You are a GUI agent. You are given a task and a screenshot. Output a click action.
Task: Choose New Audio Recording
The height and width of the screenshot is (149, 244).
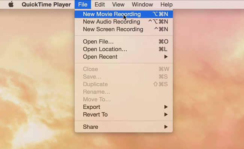pyautogui.click(x=124, y=22)
